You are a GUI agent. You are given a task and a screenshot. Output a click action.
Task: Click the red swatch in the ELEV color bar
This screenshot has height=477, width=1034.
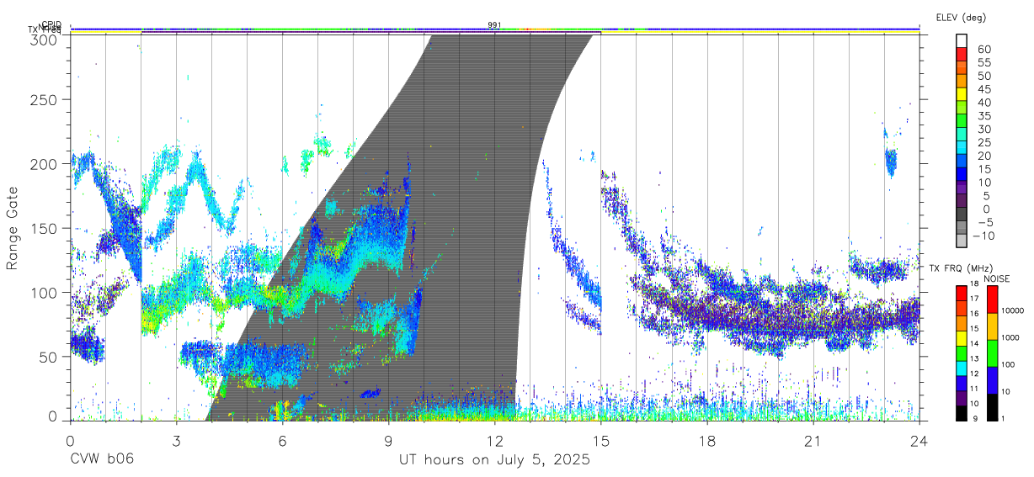pos(962,55)
